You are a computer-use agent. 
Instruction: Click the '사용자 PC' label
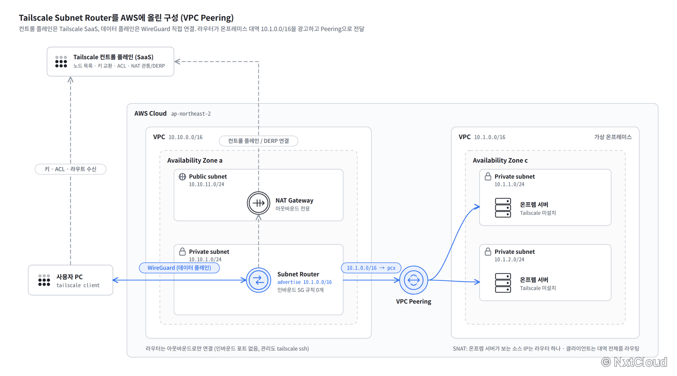(x=69, y=277)
